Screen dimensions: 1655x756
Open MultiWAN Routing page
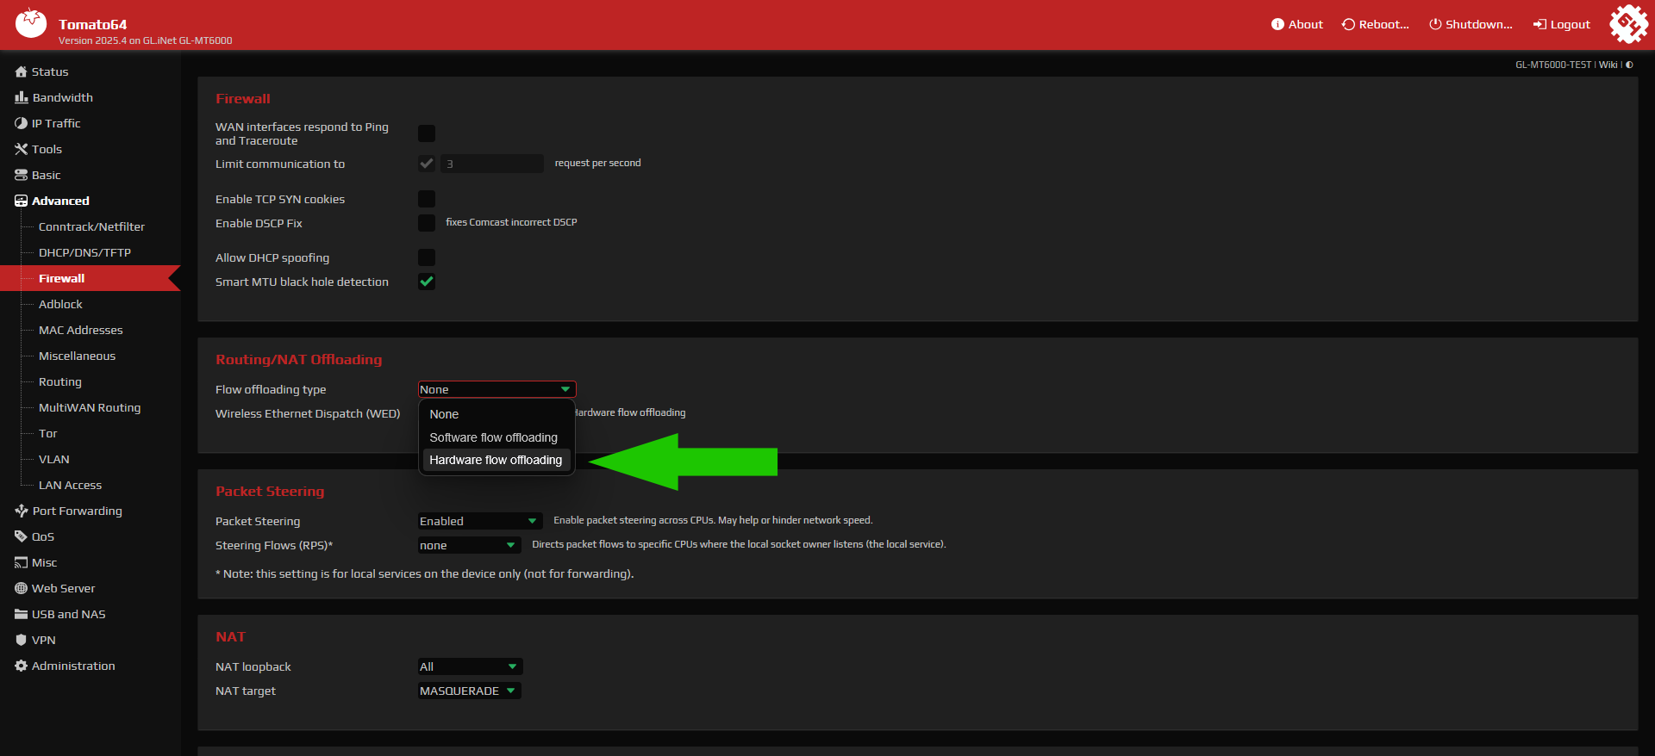tap(90, 407)
